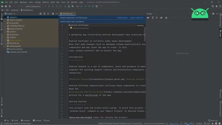Select local.properties in project tree
The width and height of the screenshot is (222, 125).
click(x=31, y=40)
